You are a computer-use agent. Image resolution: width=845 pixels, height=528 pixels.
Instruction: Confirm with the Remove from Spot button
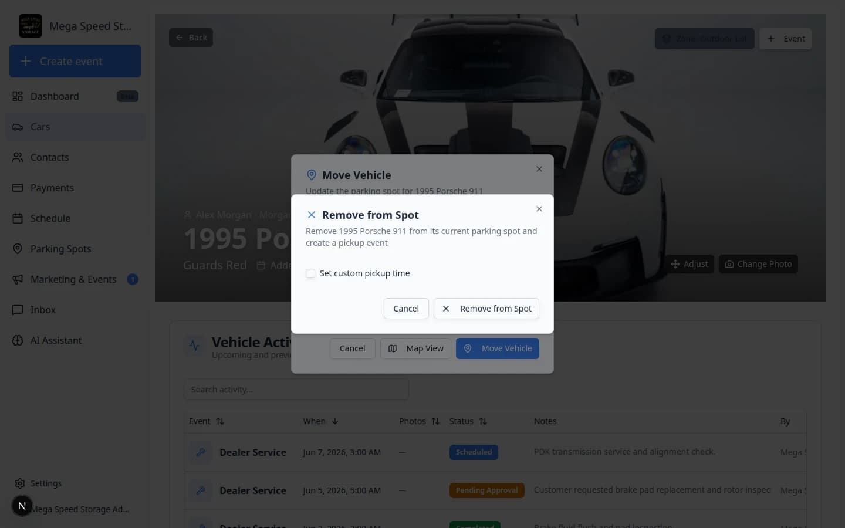tap(486, 309)
